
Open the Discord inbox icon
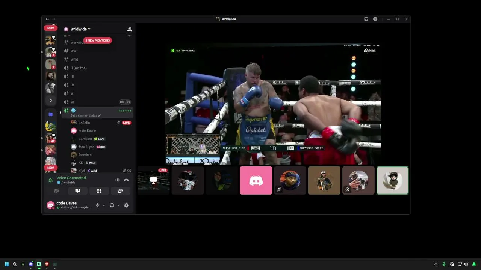(366, 19)
